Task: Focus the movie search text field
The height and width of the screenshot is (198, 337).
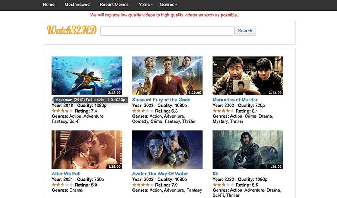Action: point(166,31)
